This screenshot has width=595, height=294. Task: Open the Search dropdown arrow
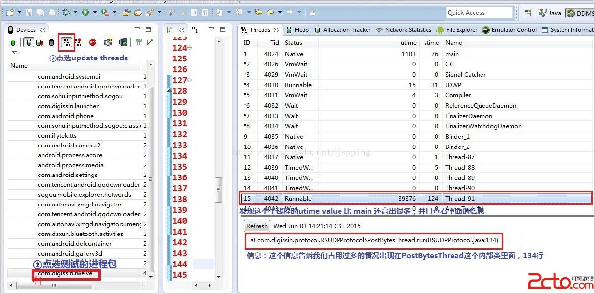pos(159,12)
